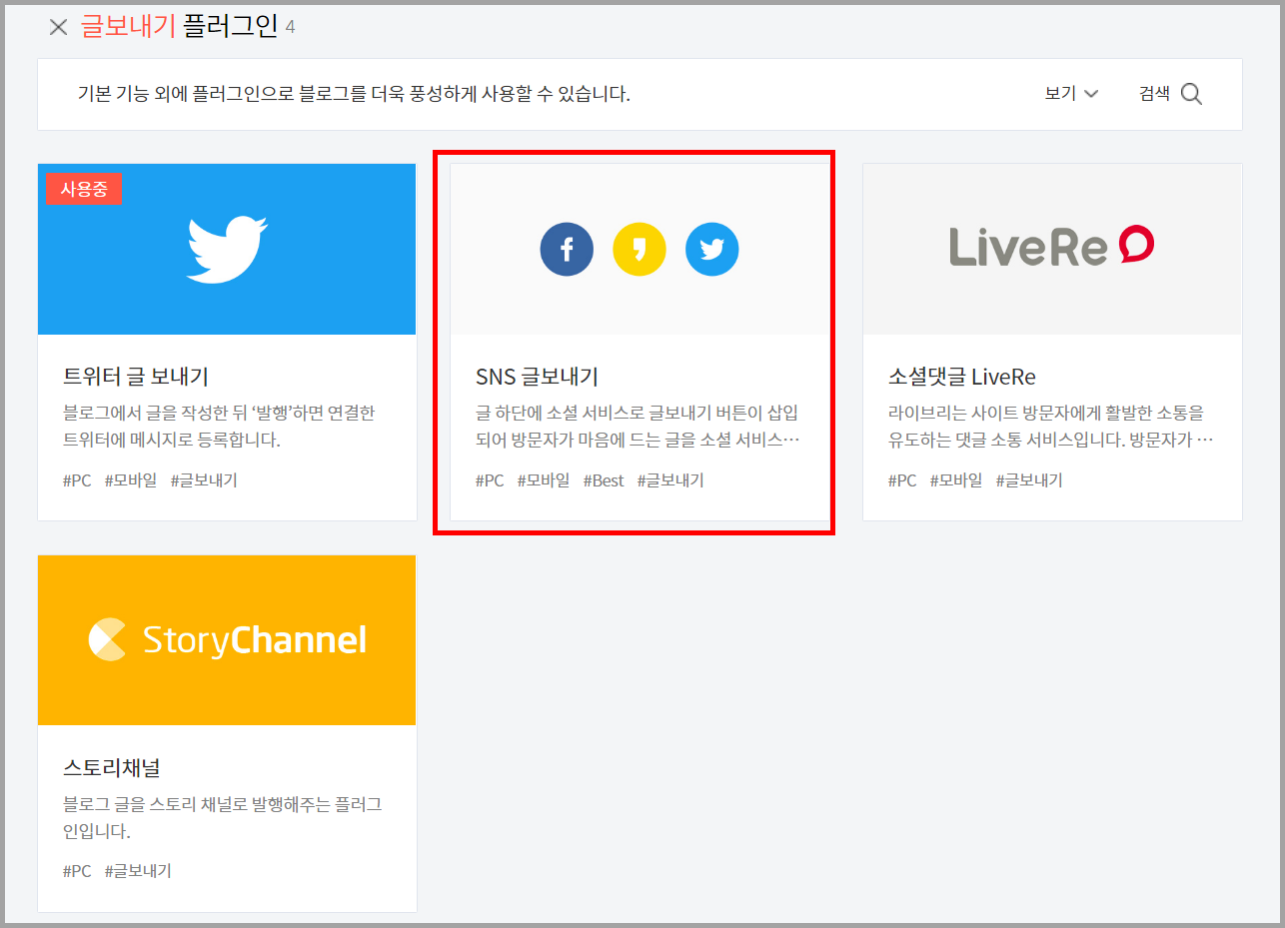Click #글보내기 tag on SNS 글보내기 card

coord(670,480)
